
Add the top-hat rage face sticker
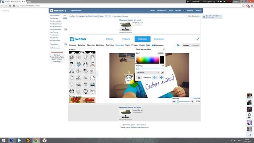point(85,71)
